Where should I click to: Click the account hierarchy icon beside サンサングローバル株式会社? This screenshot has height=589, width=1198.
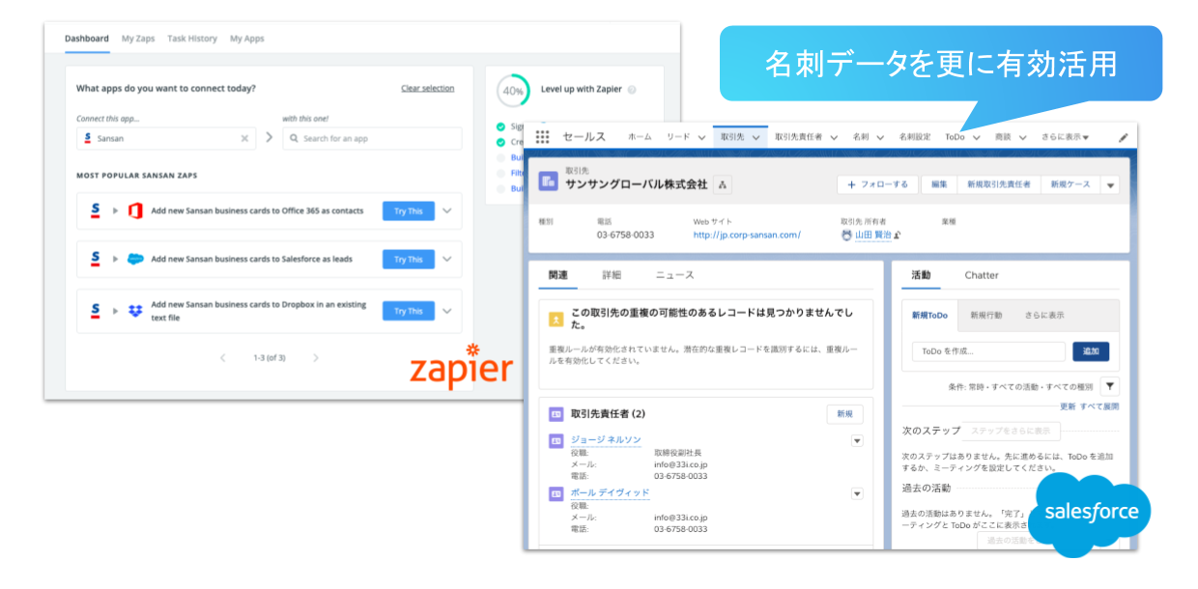(x=724, y=183)
